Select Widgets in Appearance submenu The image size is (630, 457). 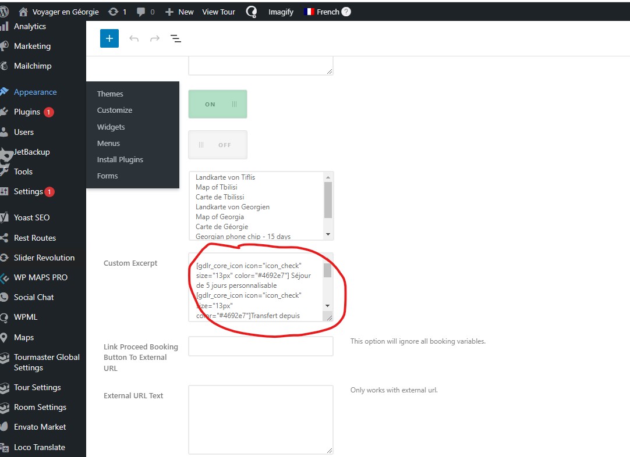111,127
